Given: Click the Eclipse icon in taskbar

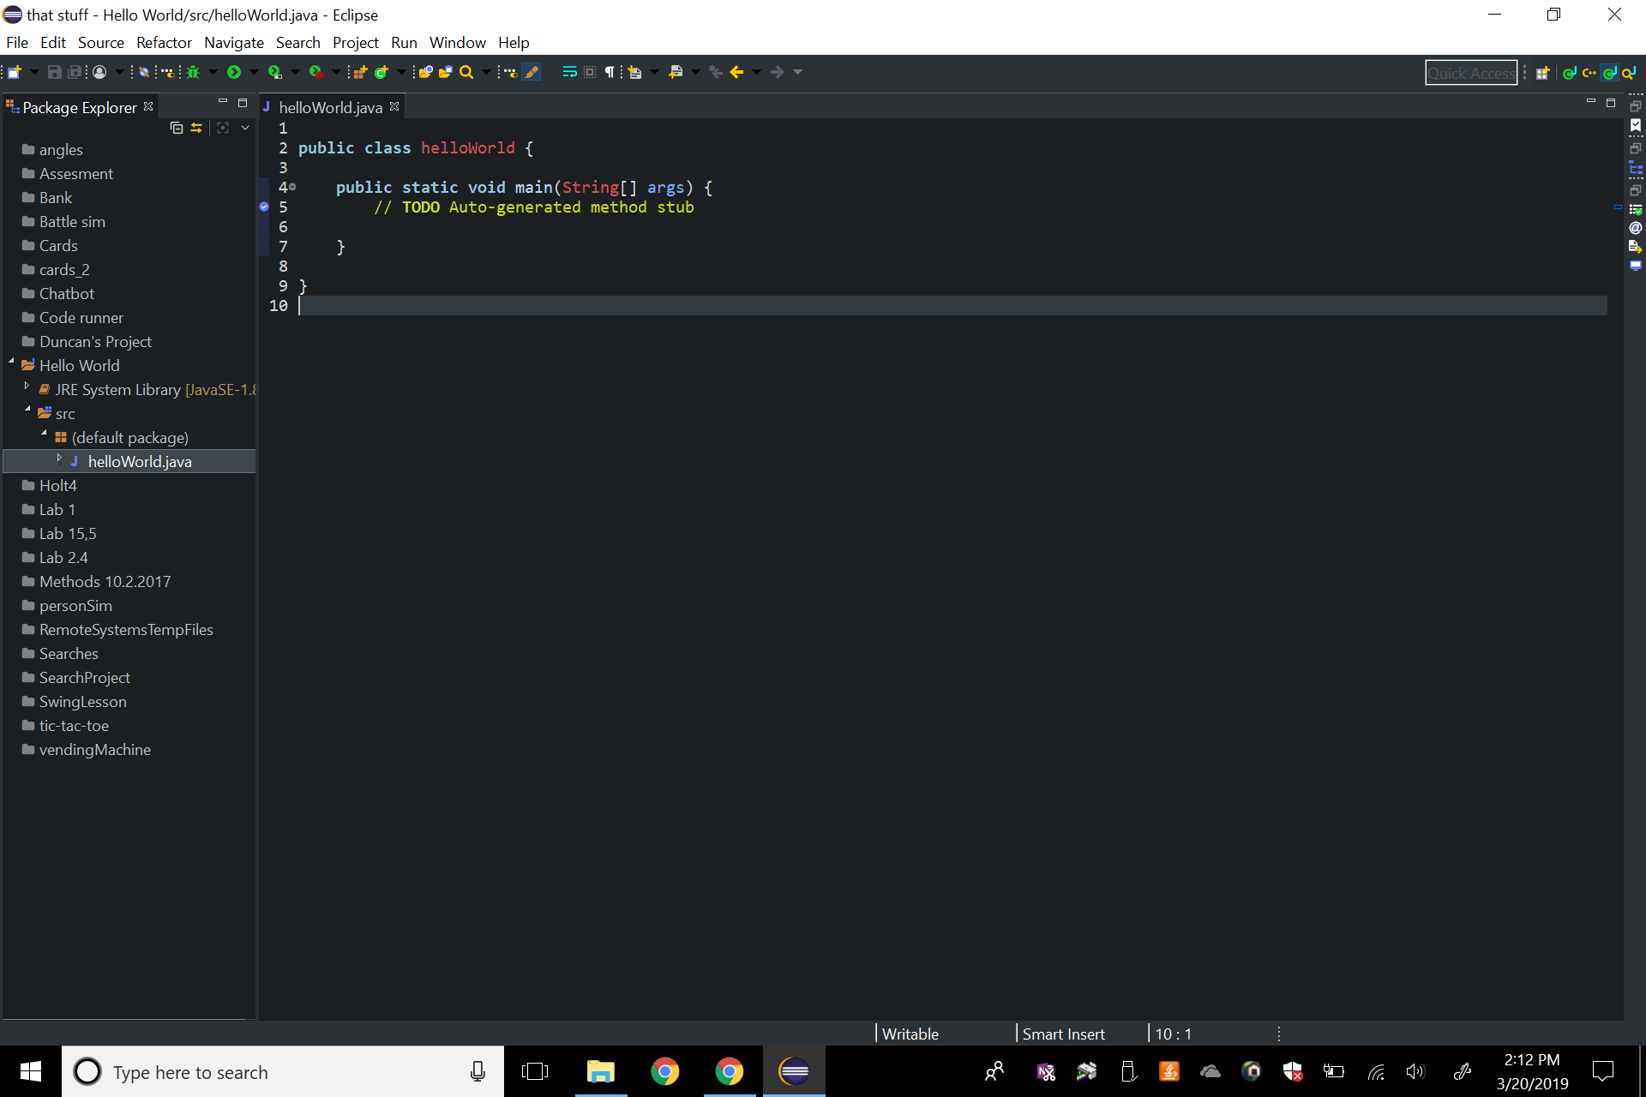Looking at the screenshot, I should [795, 1072].
